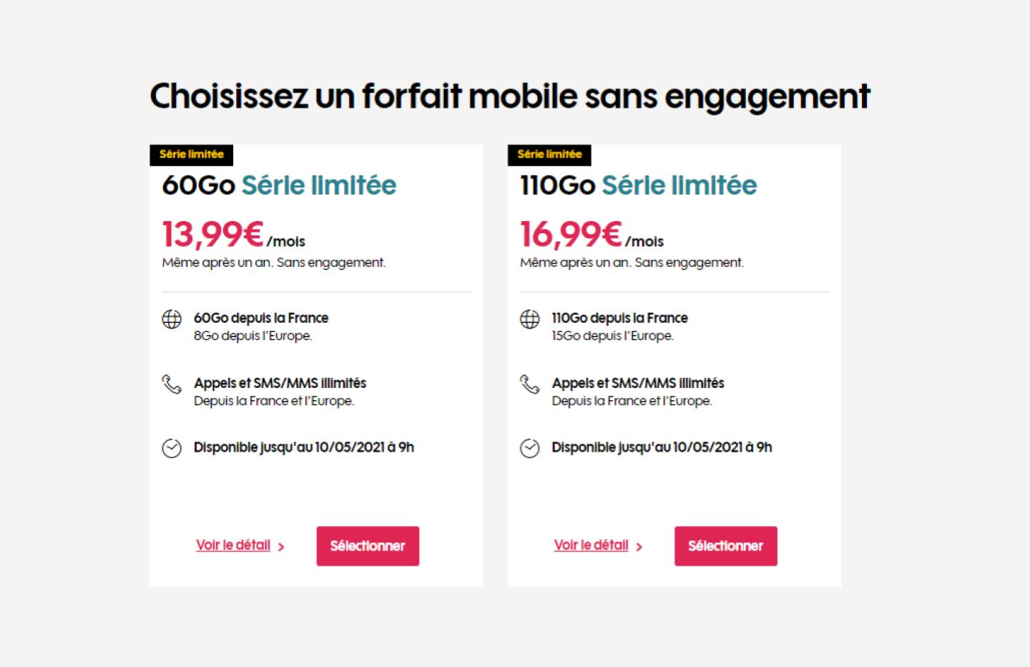Open Voir le détail for 110Go plan
Screen dimensions: 1030x667
point(591,545)
